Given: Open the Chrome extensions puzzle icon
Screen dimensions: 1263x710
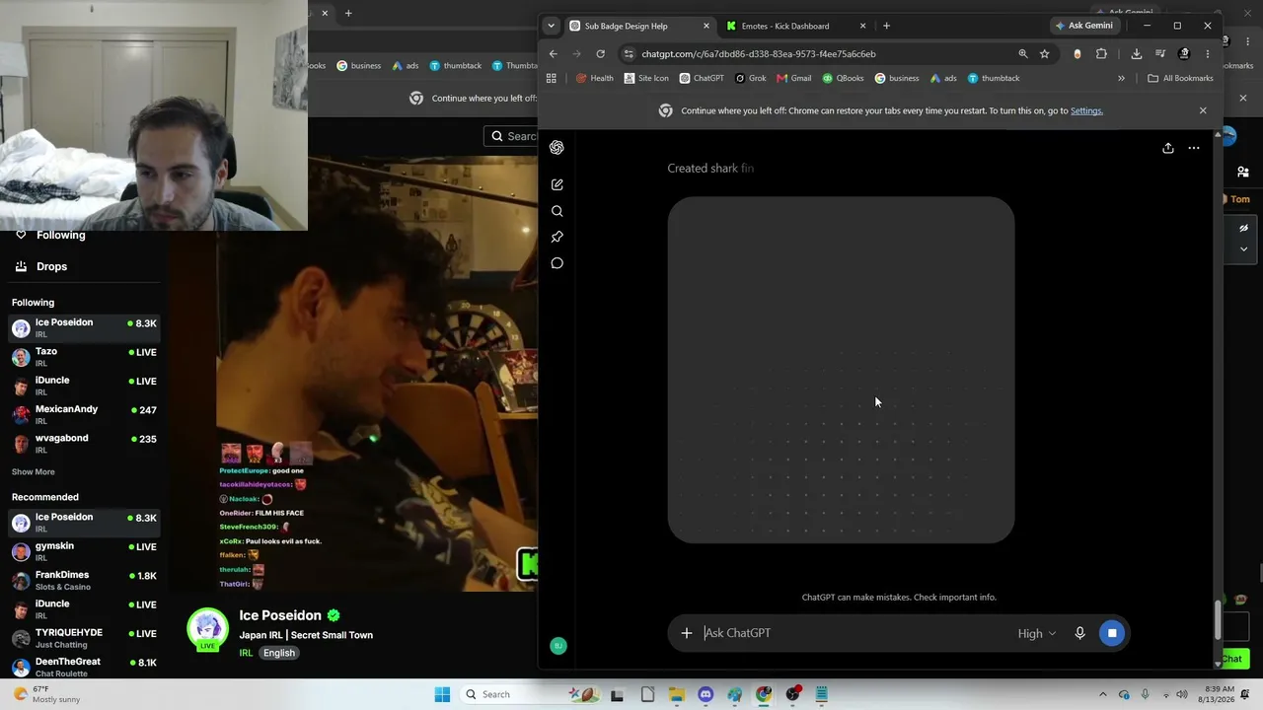Looking at the screenshot, I should [x=1101, y=54].
